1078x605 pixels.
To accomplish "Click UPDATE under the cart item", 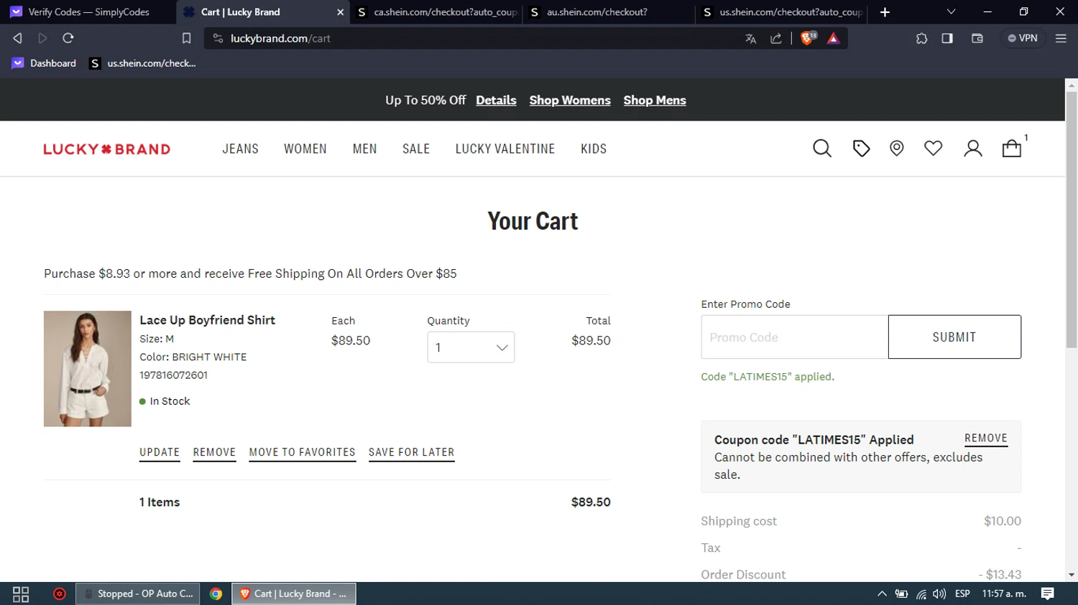I will [x=160, y=453].
